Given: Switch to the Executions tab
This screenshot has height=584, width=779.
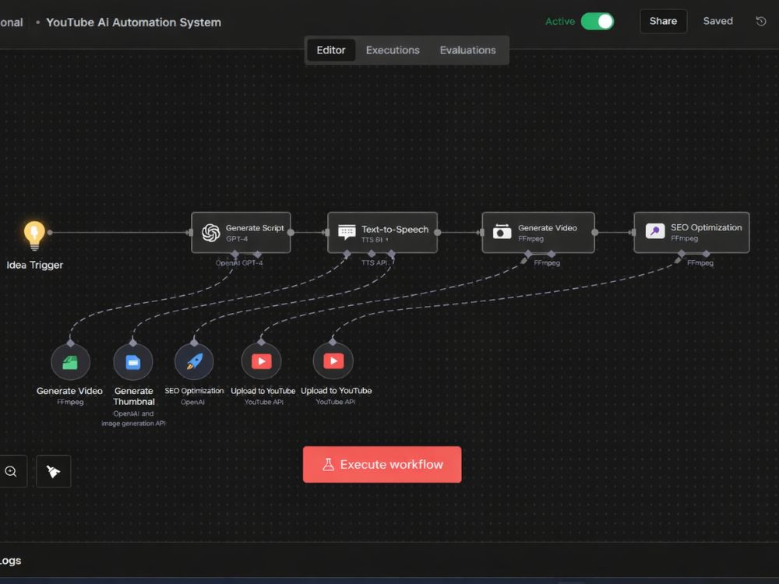Looking at the screenshot, I should point(393,50).
